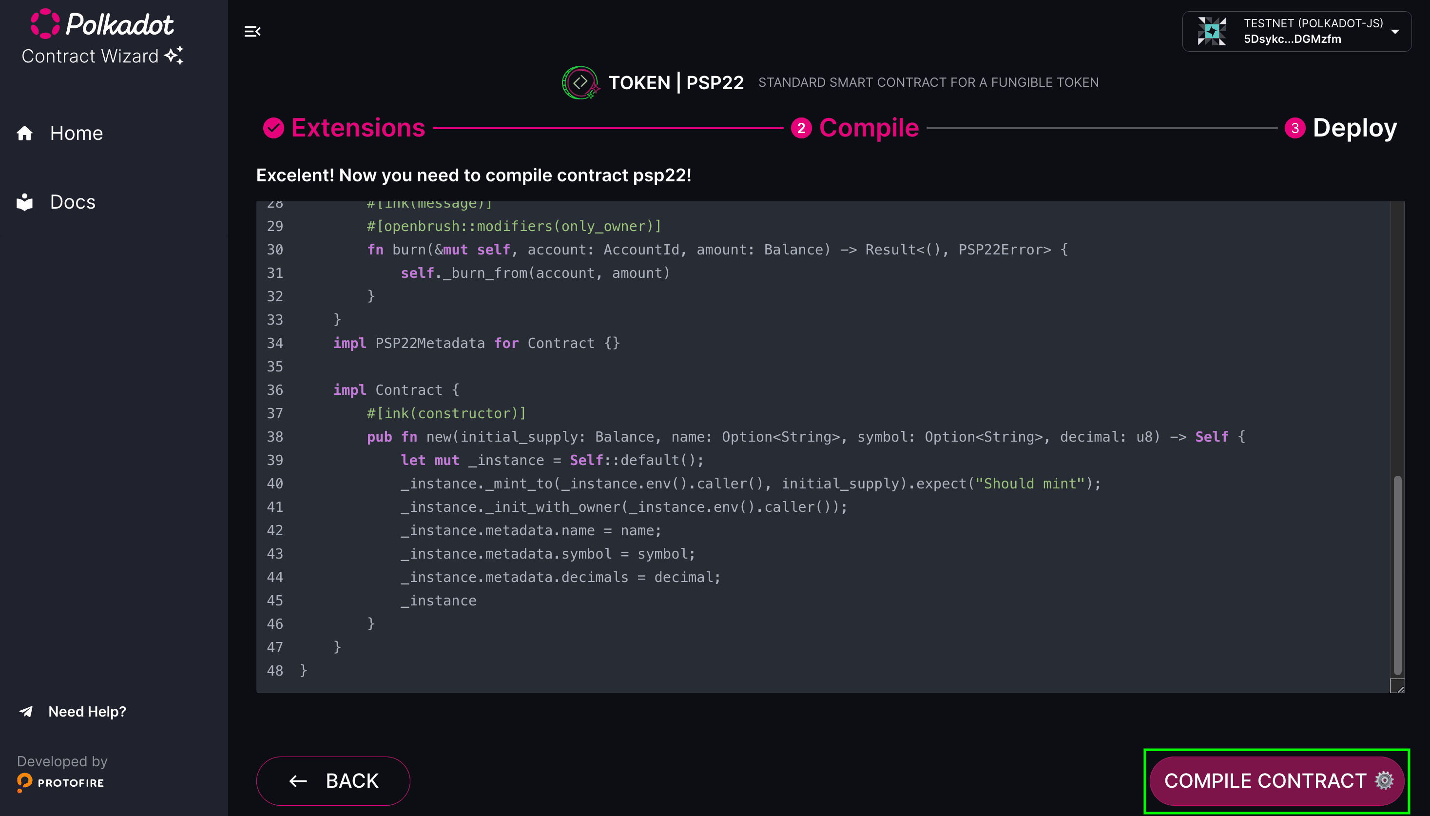The height and width of the screenshot is (816, 1430).
Task: Click the Polkadot logo
Action: pos(46,24)
